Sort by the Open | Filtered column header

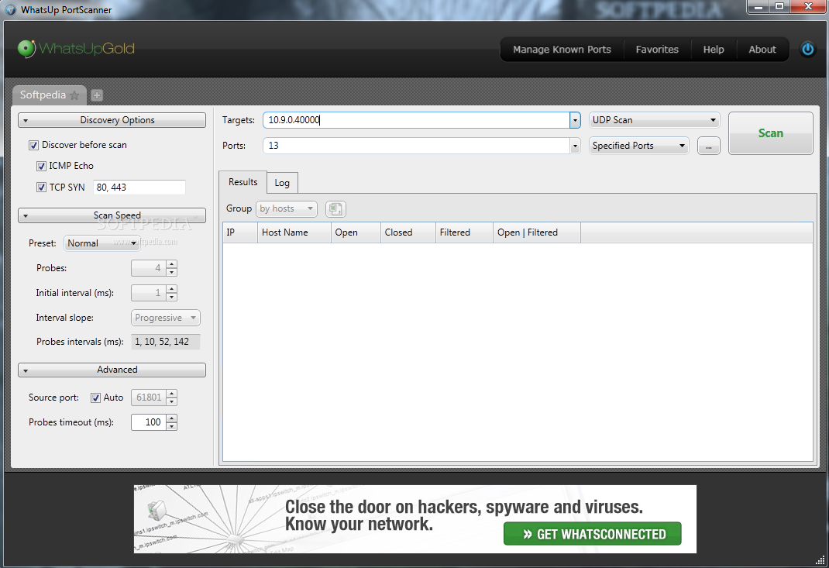pyautogui.click(x=537, y=232)
